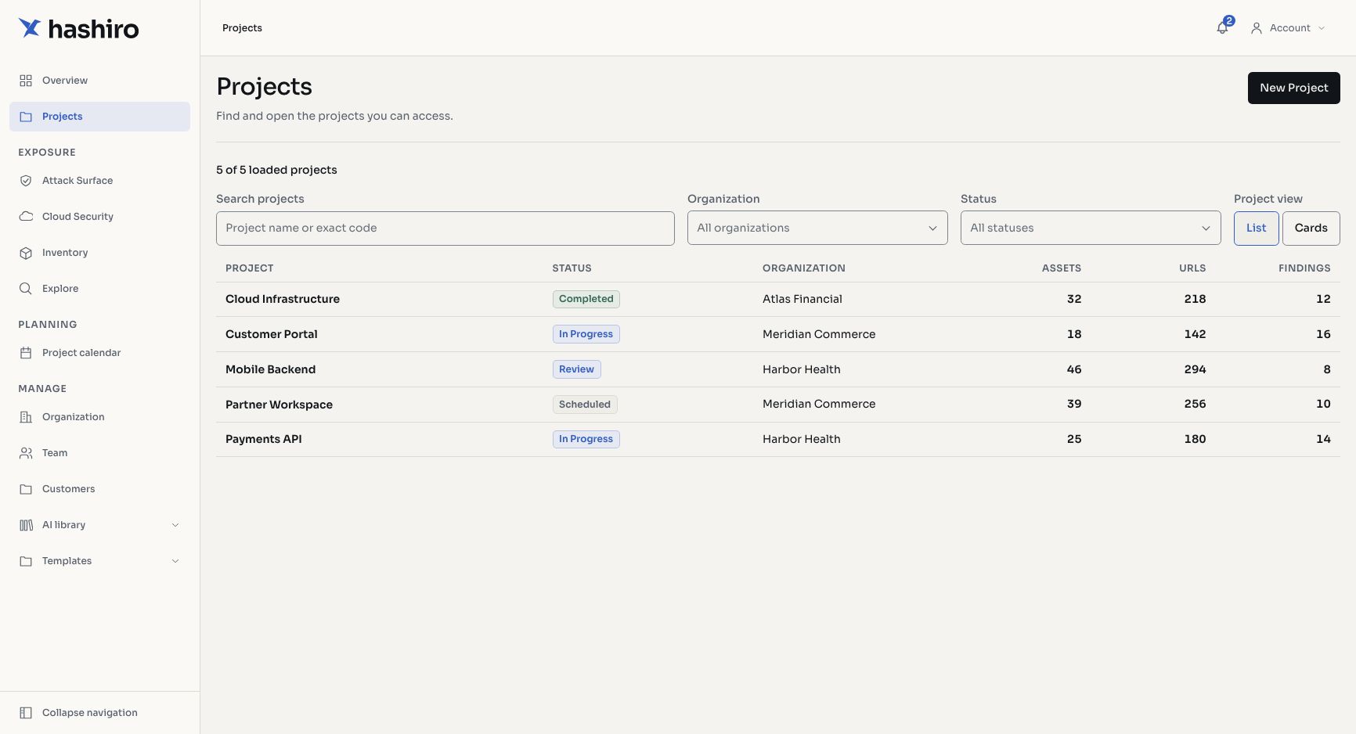Click the Inventory cube icon

pos(26,253)
